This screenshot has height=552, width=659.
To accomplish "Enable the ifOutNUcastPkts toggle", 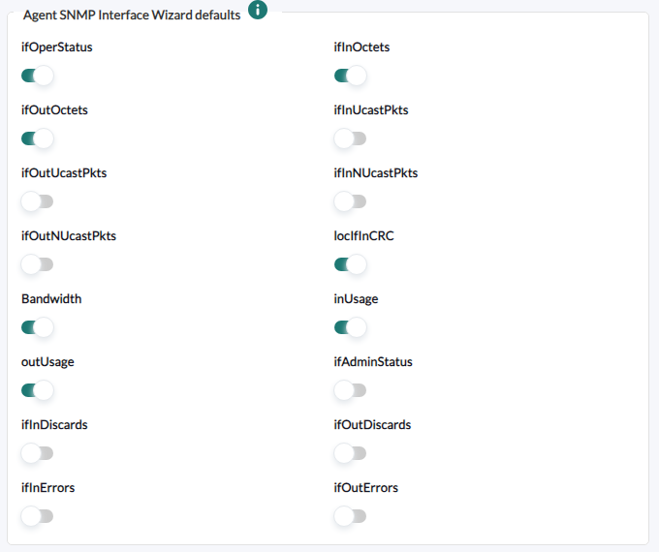I will (38, 264).
